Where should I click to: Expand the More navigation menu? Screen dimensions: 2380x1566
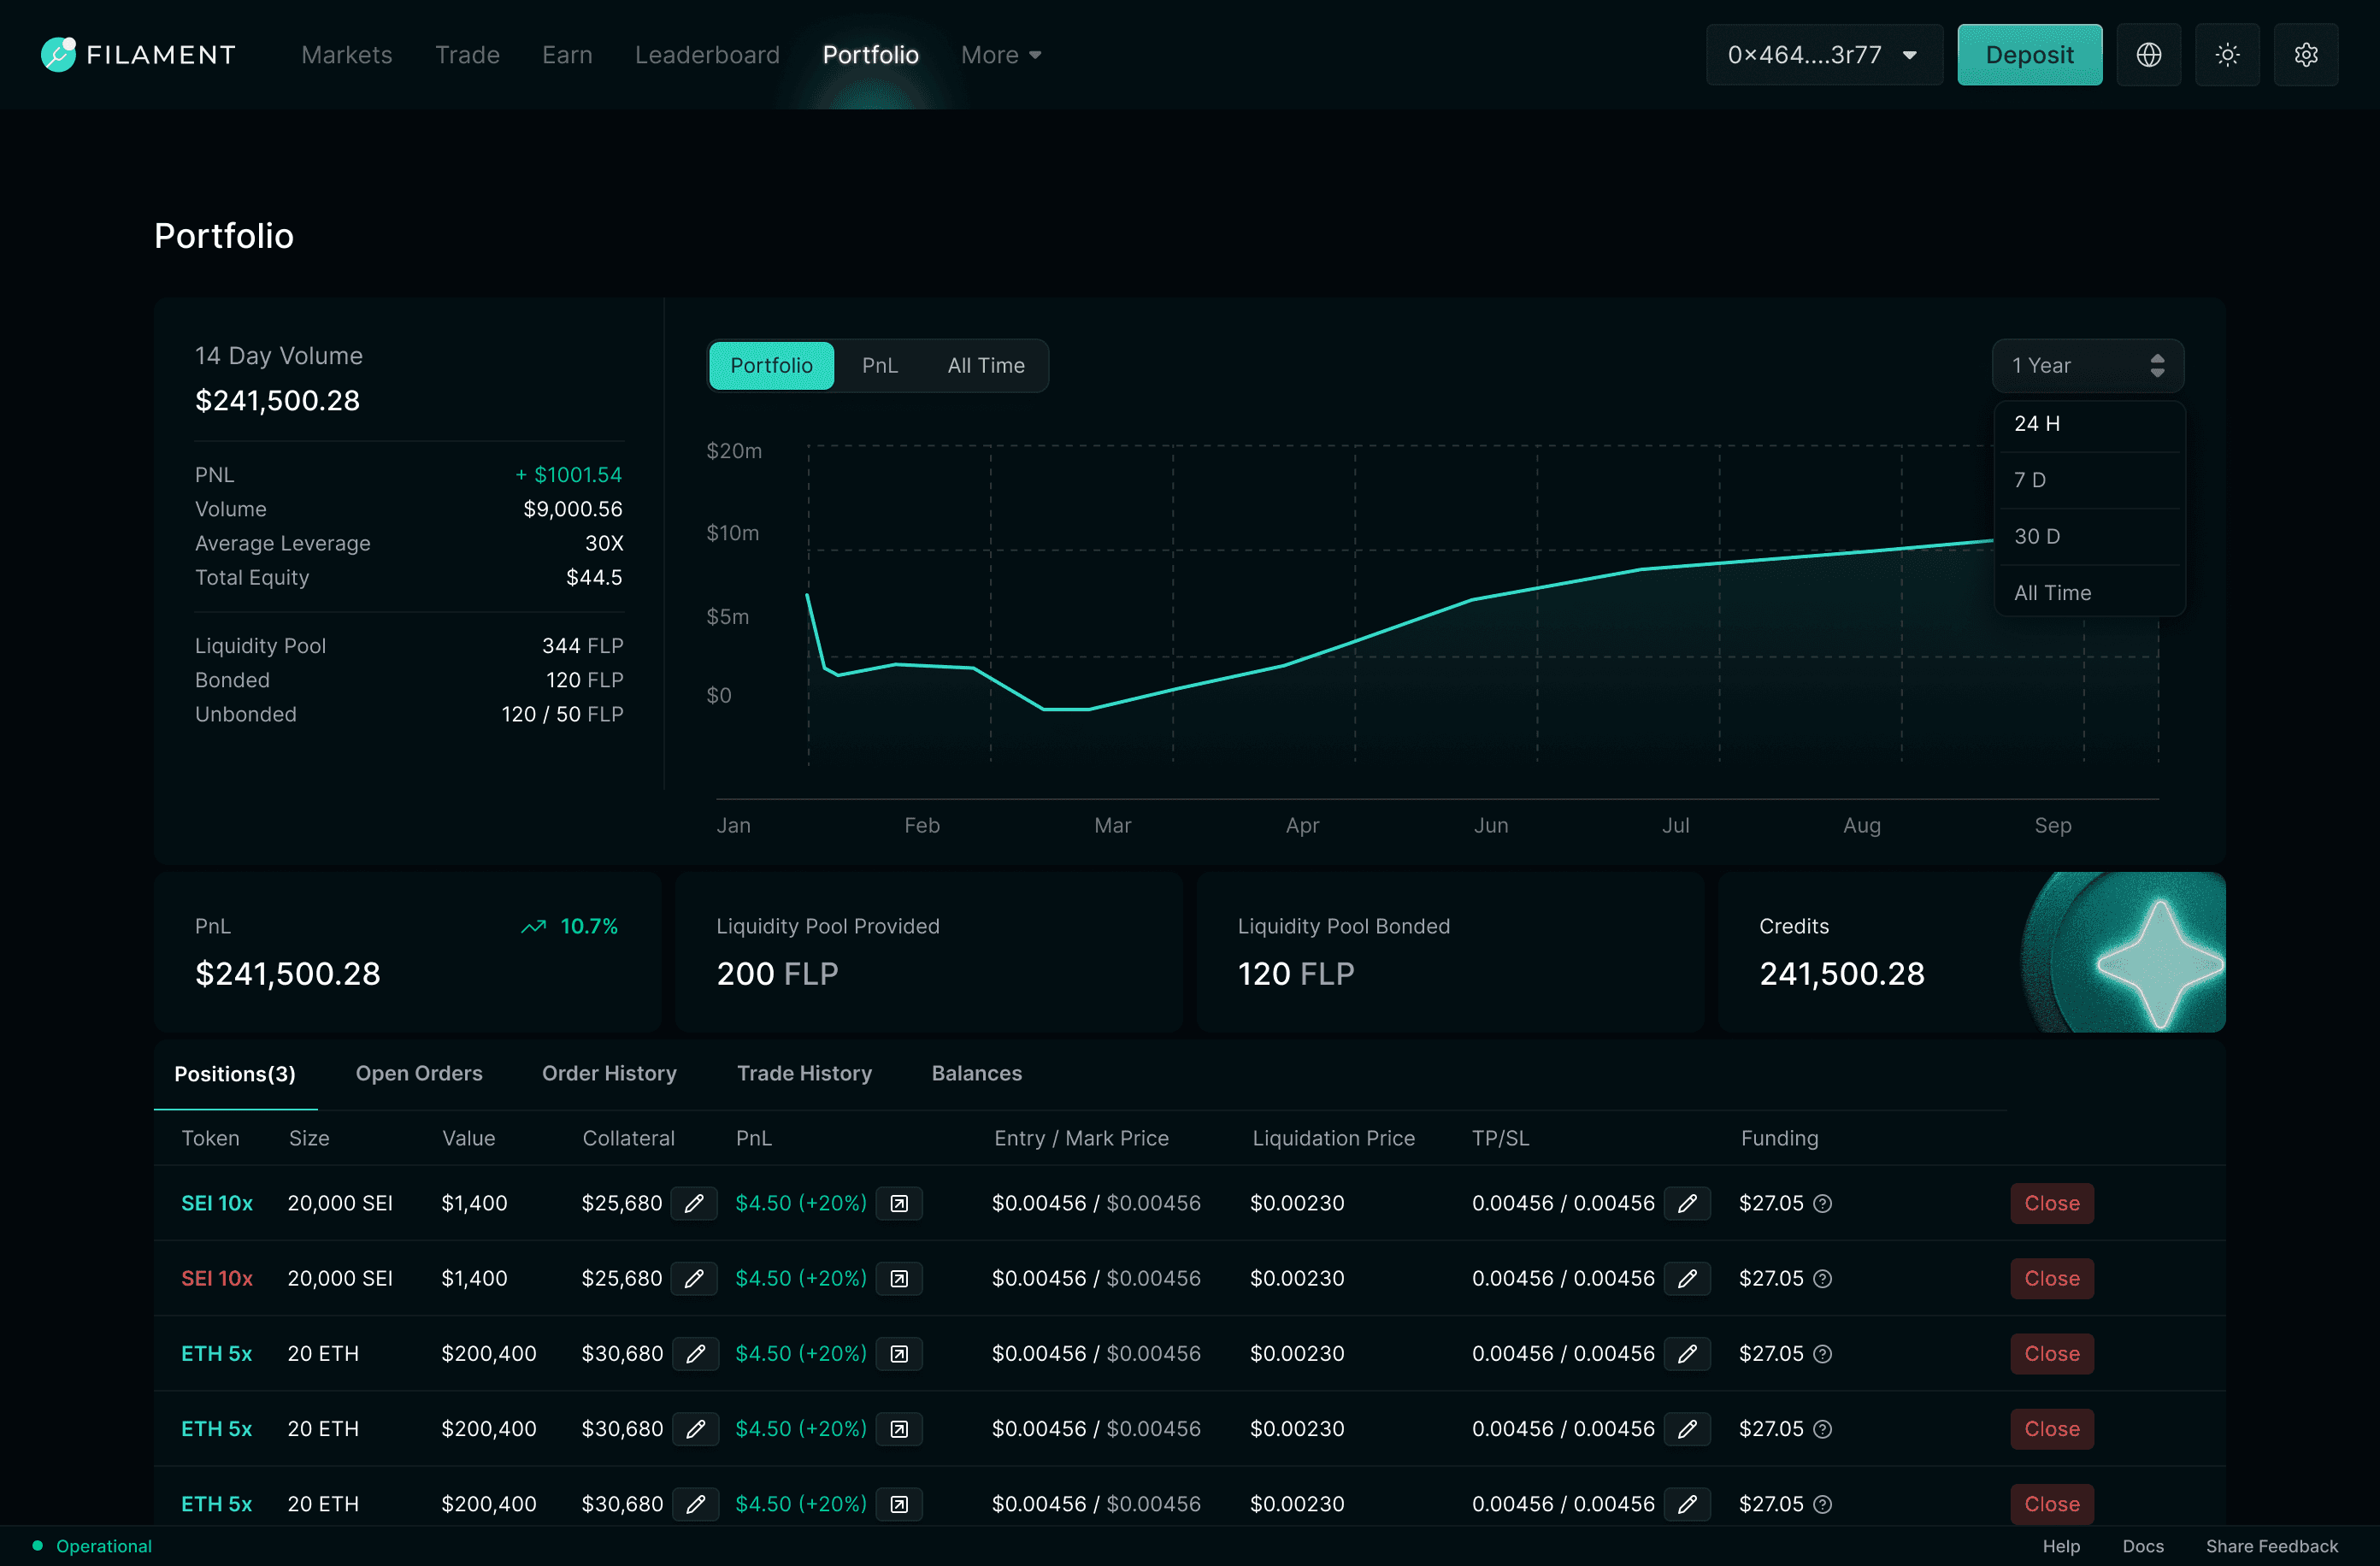(1000, 55)
